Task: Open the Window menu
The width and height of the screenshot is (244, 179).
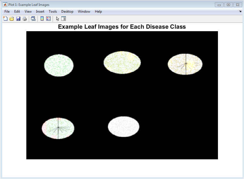Action: [x=84, y=12]
